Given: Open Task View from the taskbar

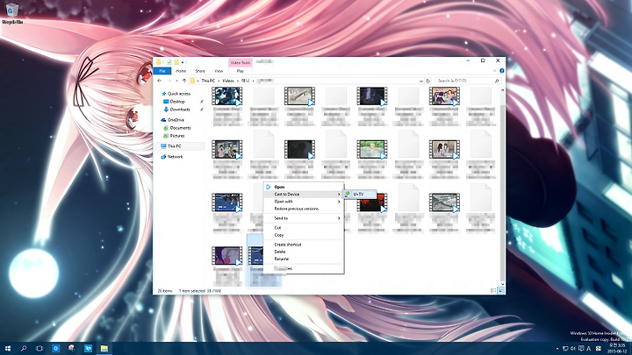Looking at the screenshot, I should coord(39,348).
